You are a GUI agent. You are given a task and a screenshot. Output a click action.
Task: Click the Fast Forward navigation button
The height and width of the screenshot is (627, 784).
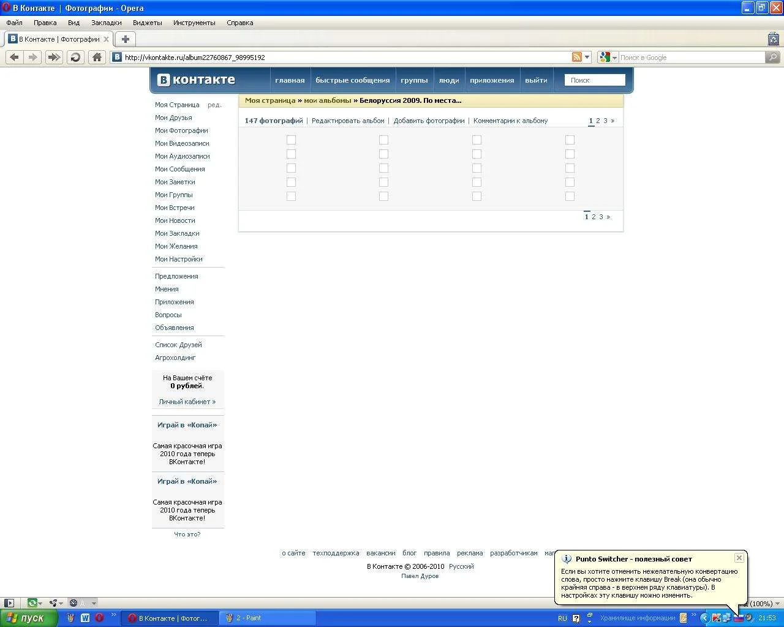(x=54, y=57)
